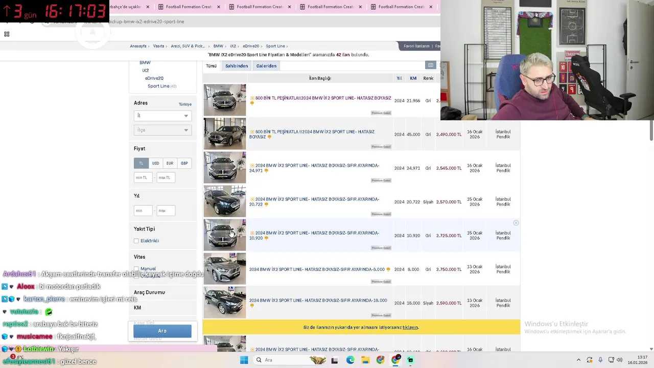The height and width of the screenshot is (368, 654).
Task: Expand the Araç Durumu filter
Action: 149,292
